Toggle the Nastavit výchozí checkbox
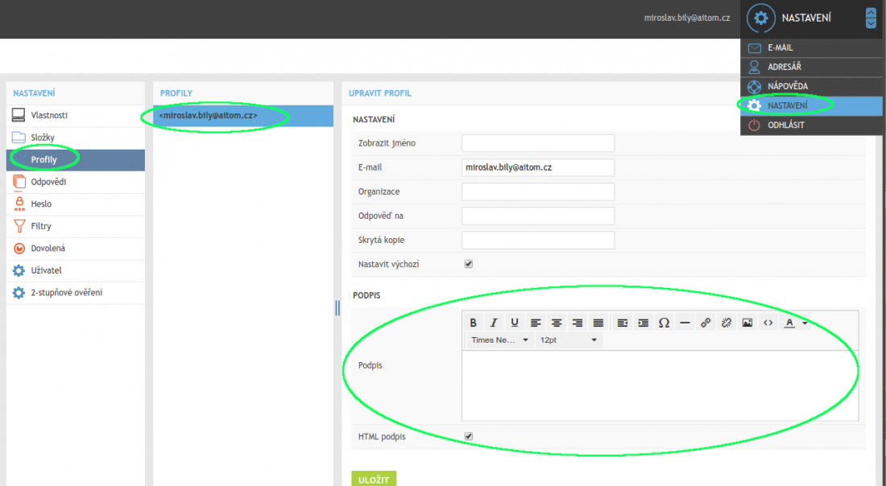This screenshot has height=486, width=886. coord(469,264)
